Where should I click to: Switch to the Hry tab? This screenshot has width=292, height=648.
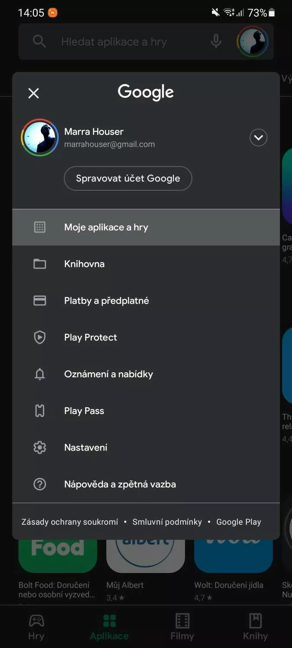[x=36, y=627]
